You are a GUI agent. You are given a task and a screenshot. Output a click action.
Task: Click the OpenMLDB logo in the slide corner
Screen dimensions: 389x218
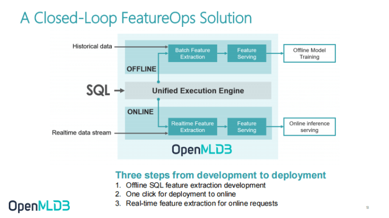coord(39,206)
